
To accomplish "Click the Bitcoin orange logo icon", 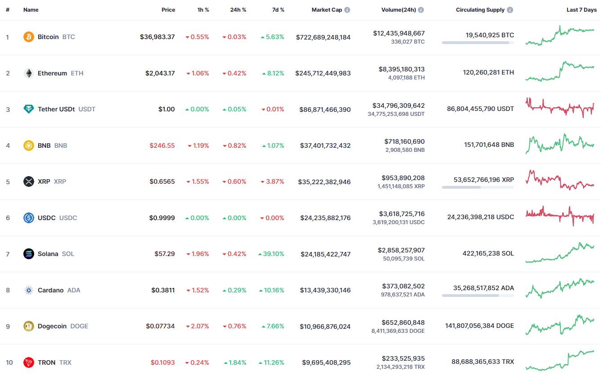I will click(29, 37).
